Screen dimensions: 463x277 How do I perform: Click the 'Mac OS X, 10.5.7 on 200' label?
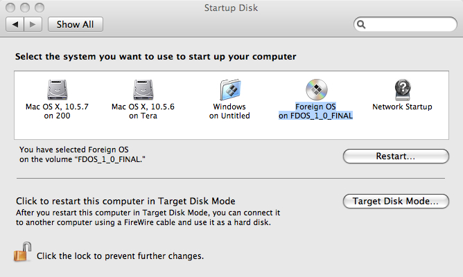coord(57,111)
